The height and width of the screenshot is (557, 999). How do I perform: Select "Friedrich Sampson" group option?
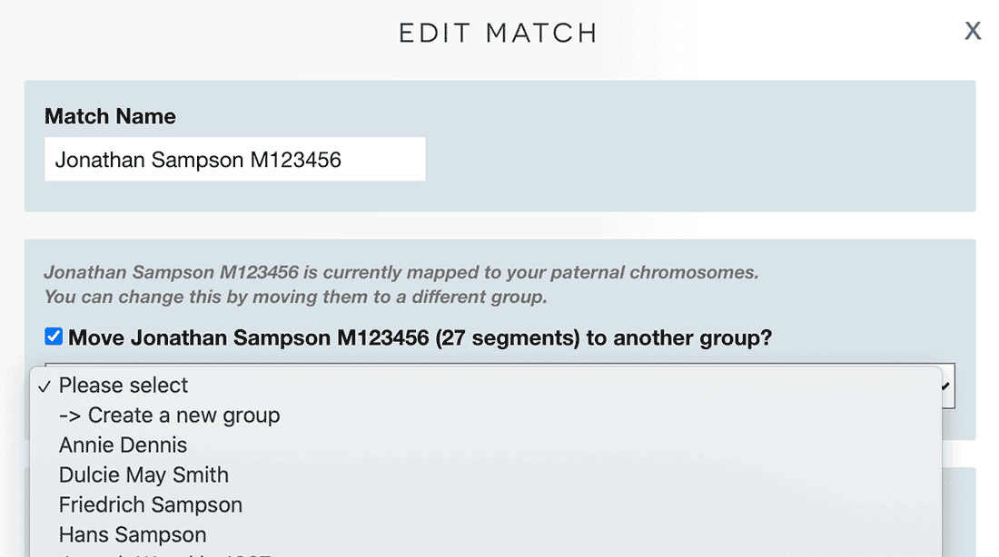151,504
